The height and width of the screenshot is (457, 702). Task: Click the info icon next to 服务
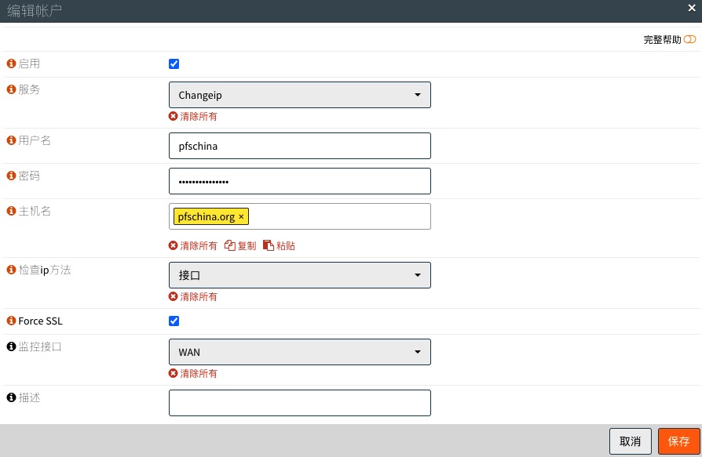point(11,90)
